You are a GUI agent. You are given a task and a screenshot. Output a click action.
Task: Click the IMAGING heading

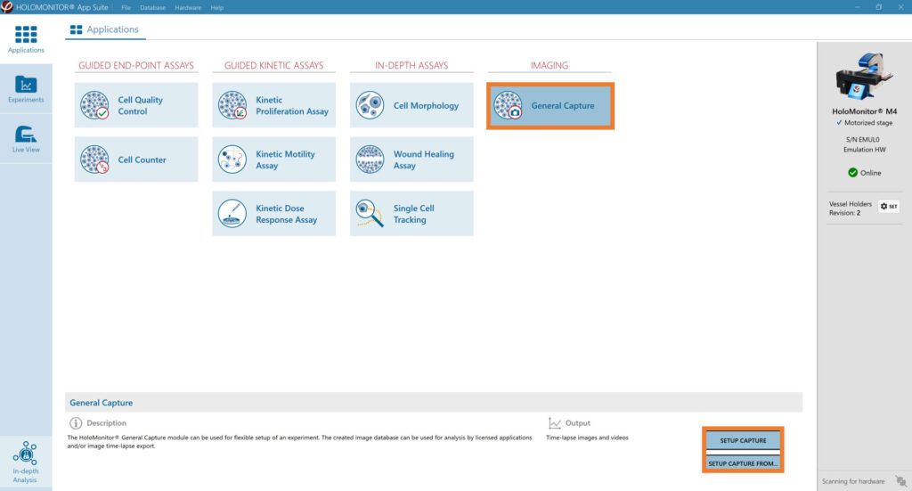(x=549, y=65)
